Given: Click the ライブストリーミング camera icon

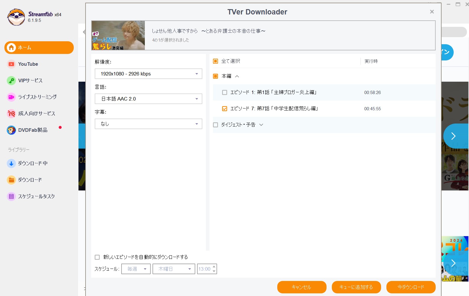Looking at the screenshot, I should [x=11, y=97].
